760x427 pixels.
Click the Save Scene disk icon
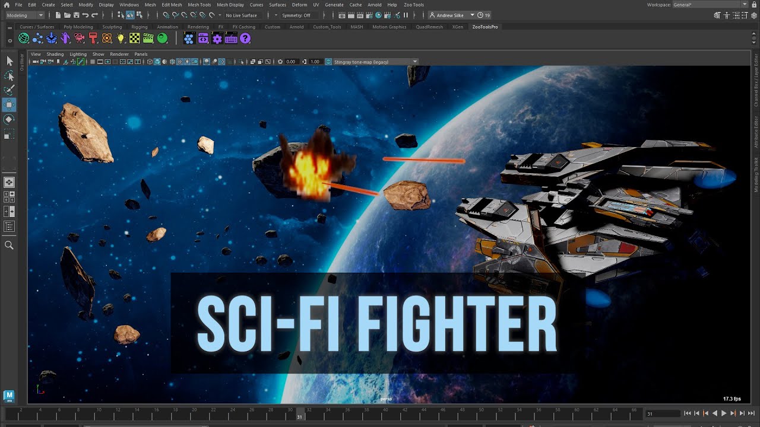coord(77,15)
